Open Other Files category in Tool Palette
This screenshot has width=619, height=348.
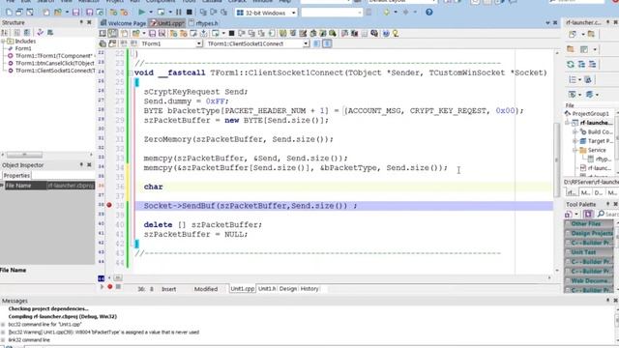pyautogui.click(x=589, y=223)
